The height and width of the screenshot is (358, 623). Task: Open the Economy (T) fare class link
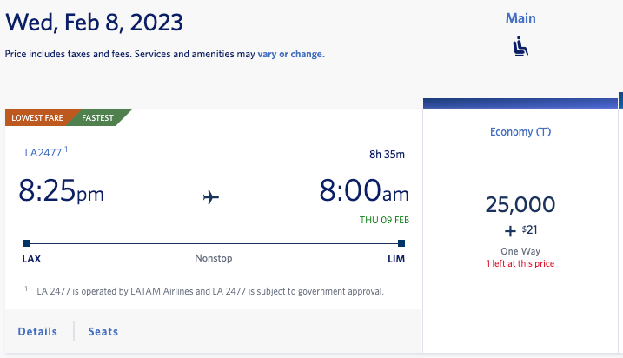click(x=520, y=131)
